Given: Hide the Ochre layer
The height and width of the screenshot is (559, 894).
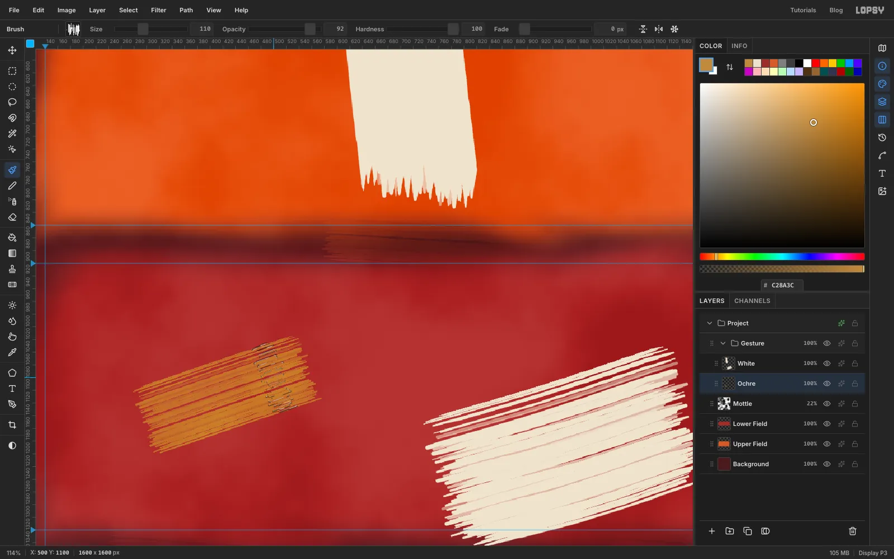Looking at the screenshot, I should 827,383.
